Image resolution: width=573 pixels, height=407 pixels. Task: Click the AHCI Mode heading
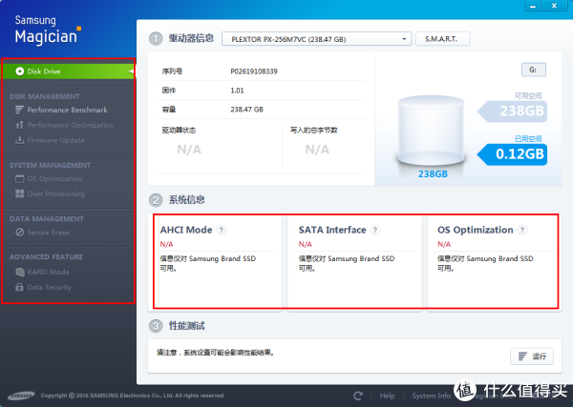tap(186, 230)
